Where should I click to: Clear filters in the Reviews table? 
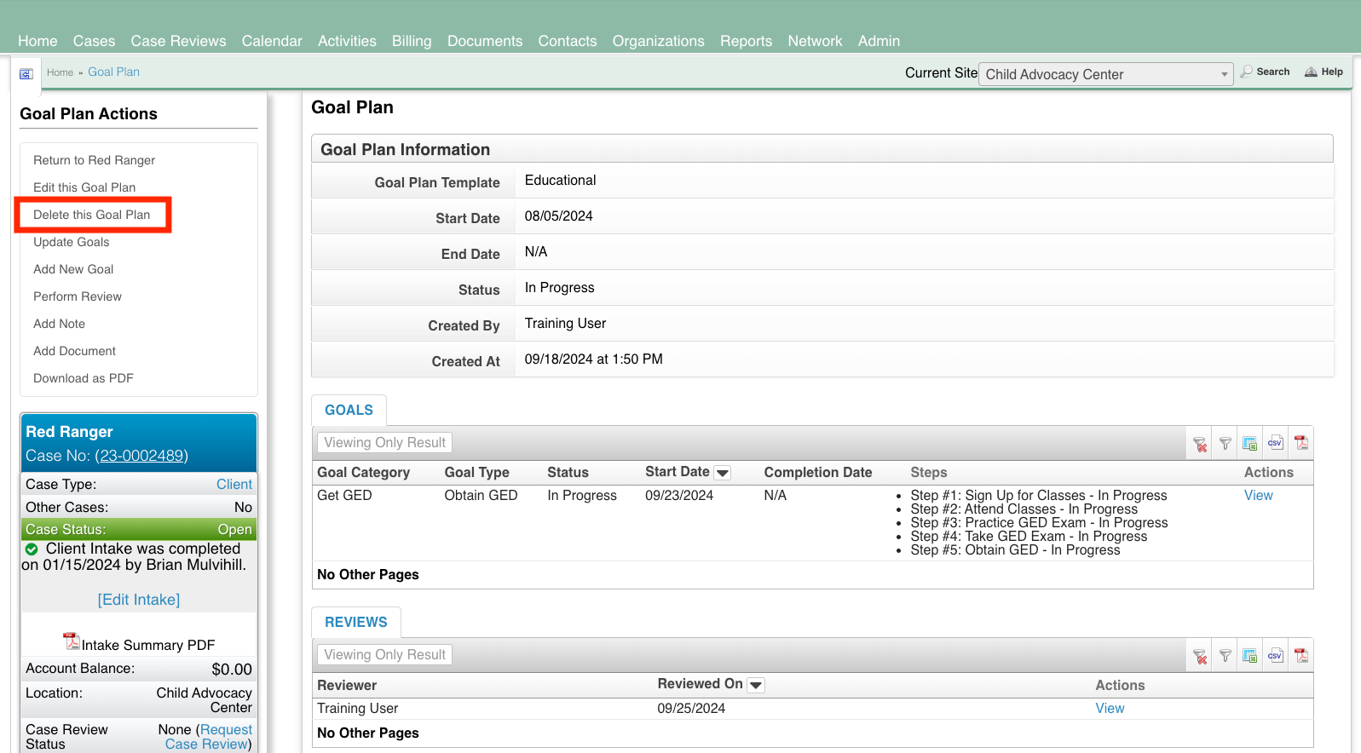click(x=1200, y=656)
